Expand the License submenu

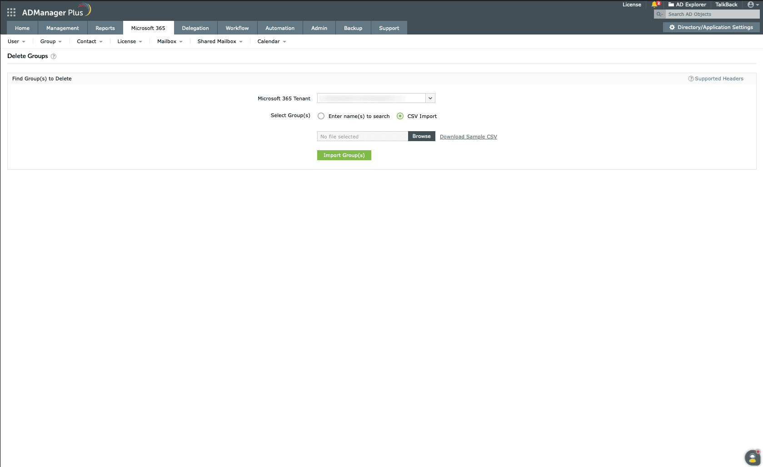(x=130, y=42)
